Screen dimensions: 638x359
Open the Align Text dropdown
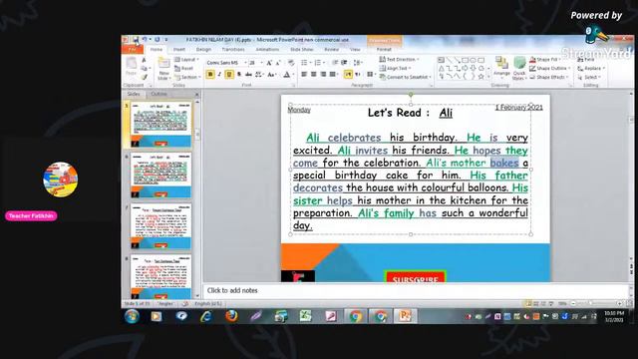395,69
